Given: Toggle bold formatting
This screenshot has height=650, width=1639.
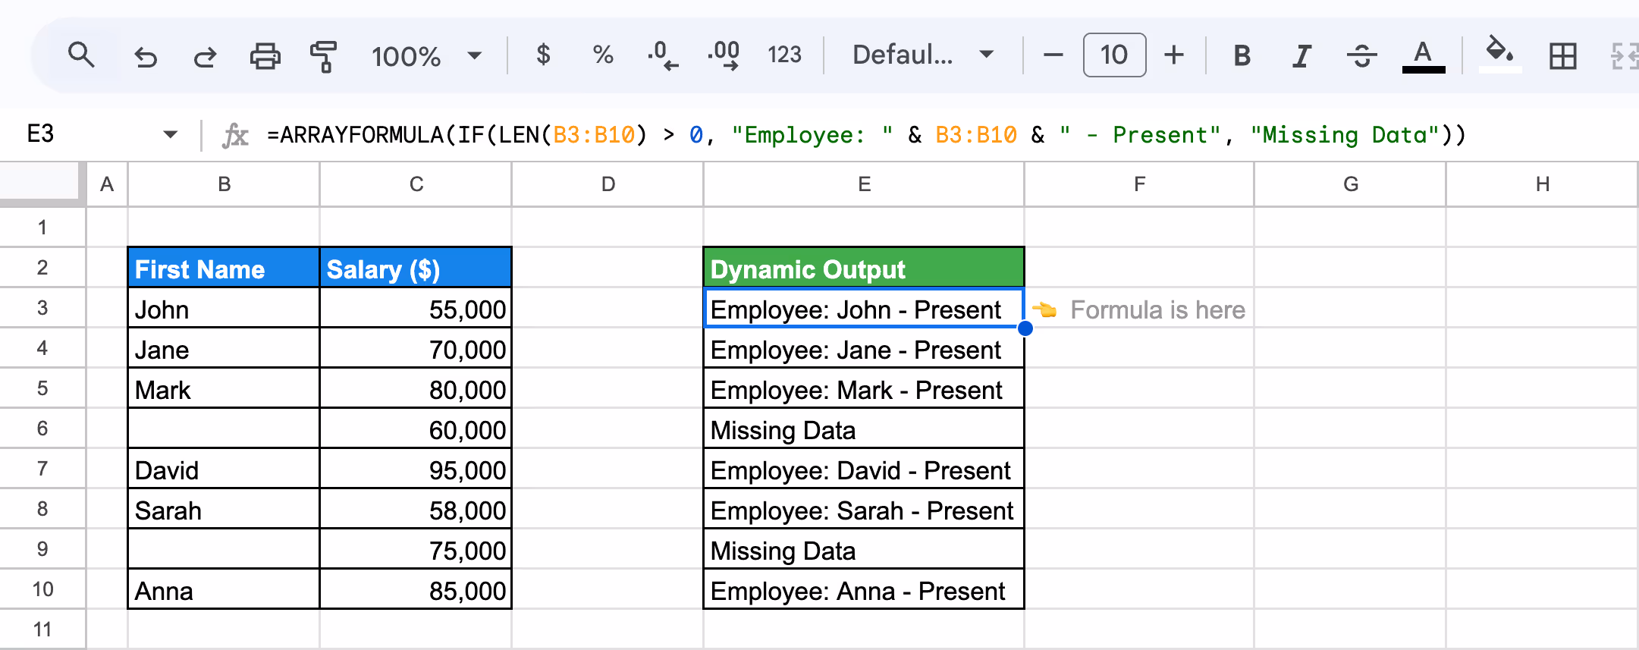Looking at the screenshot, I should coord(1242,55).
